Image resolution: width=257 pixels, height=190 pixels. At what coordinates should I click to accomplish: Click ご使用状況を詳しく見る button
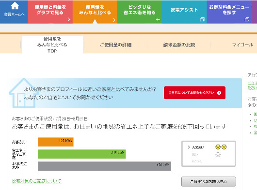pyautogui.click(x=209, y=181)
